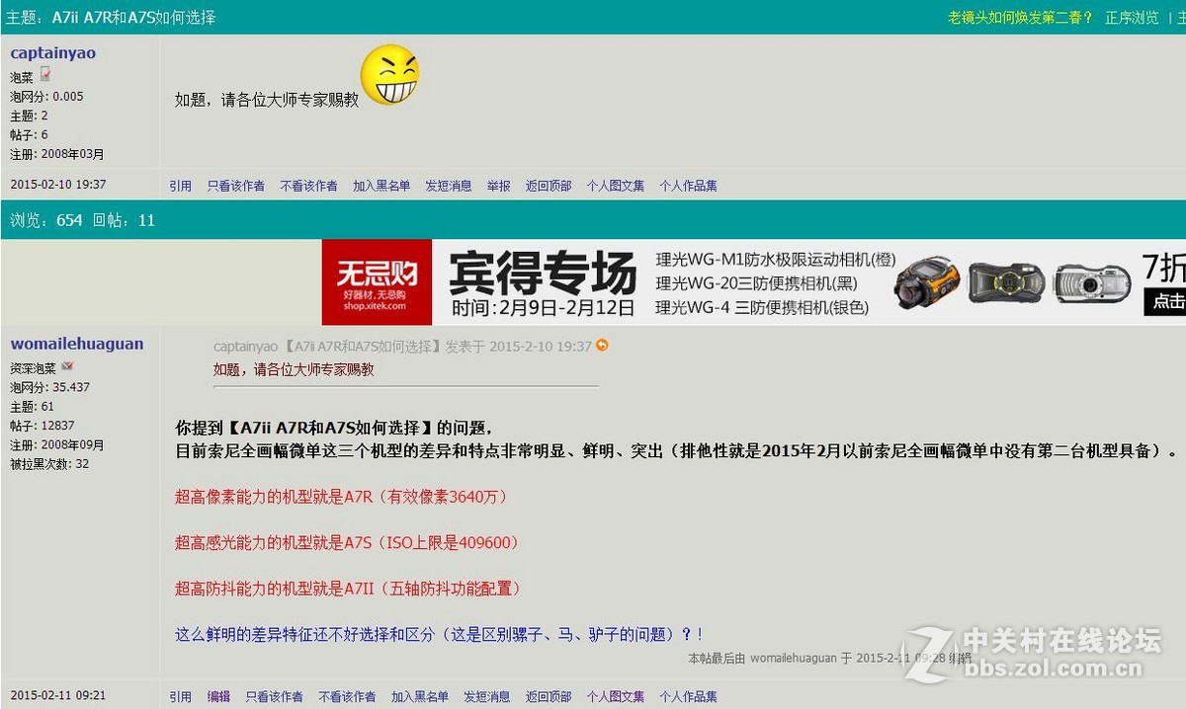Click the silver Ricoh WG-4 camera image
The height and width of the screenshot is (709, 1186).
pyautogui.click(x=1092, y=283)
